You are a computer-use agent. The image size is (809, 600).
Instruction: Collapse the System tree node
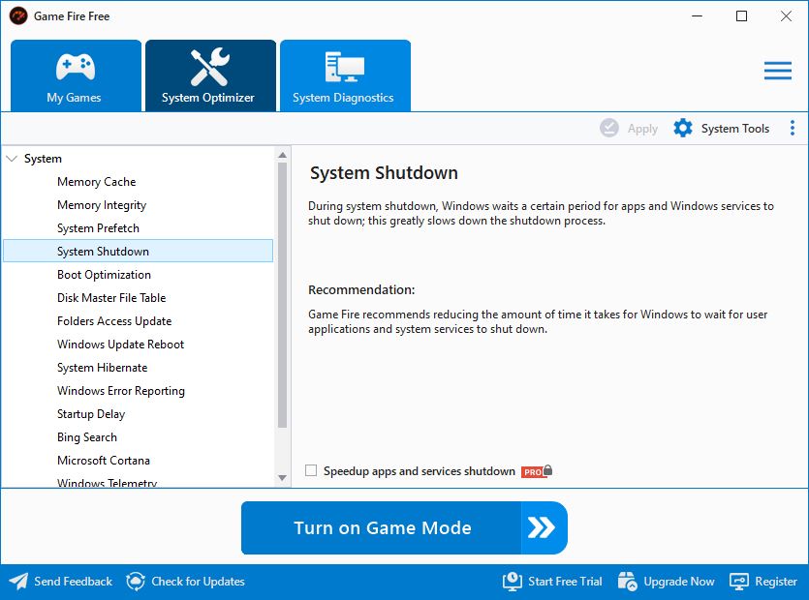(x=12, y=159)
